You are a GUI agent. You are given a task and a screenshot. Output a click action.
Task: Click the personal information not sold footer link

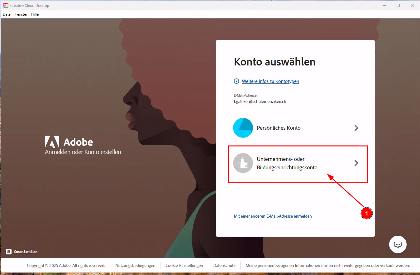pyautogui.click(x=327, y=266)
